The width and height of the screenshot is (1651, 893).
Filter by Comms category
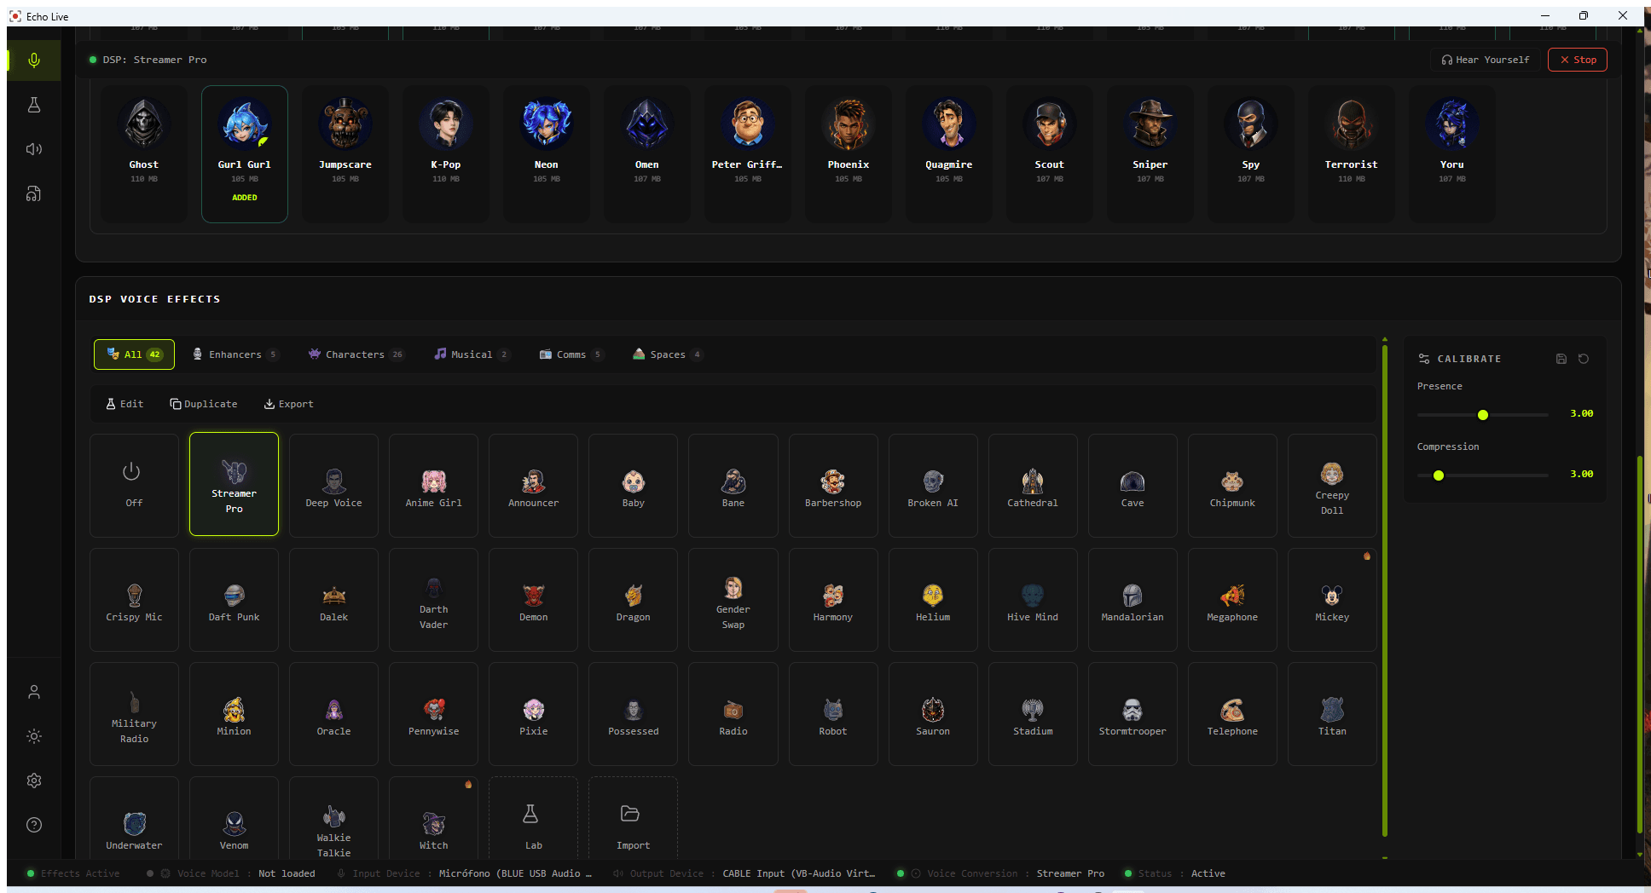click(571, 354)
